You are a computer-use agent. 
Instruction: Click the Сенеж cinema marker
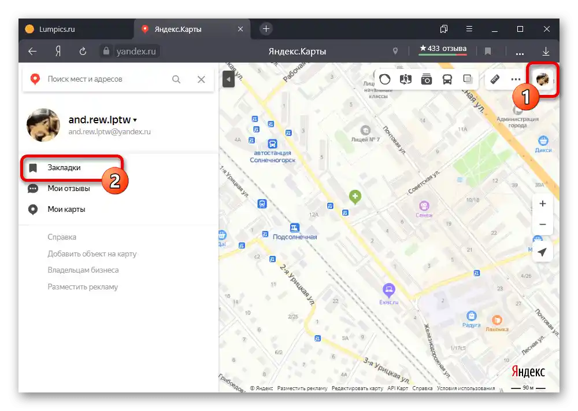(x=424, y=205)
